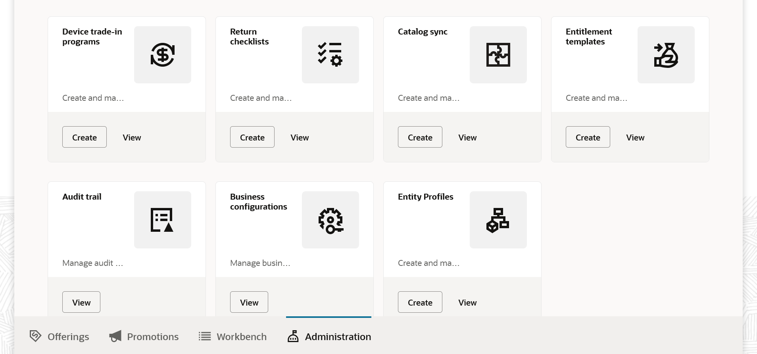757x354 pixels.
Task: Select the Administration tab
Action: (329, 337)
